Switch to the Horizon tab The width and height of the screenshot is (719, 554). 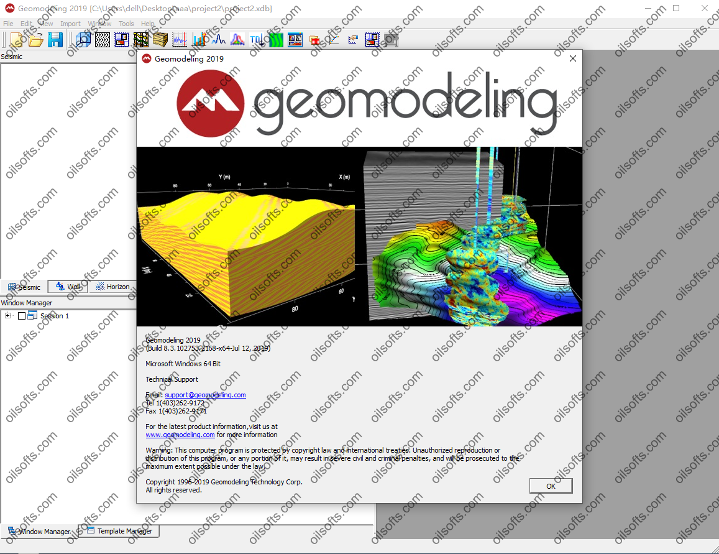pyautogui.click(x=113, y=287)
